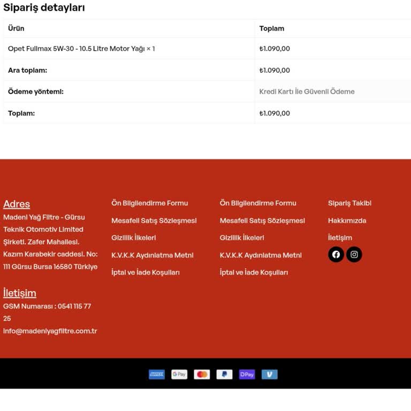
Task: Click the Toplam: row label
Action: pyautogui.click(x=21, y=113)
